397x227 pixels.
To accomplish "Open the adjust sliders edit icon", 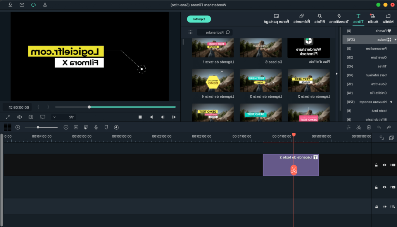I will pyautogui.click(x=349, y=127).
